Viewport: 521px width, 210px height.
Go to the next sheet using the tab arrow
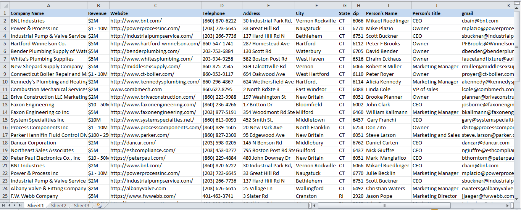pyautogui.click(x=15, y=205)
